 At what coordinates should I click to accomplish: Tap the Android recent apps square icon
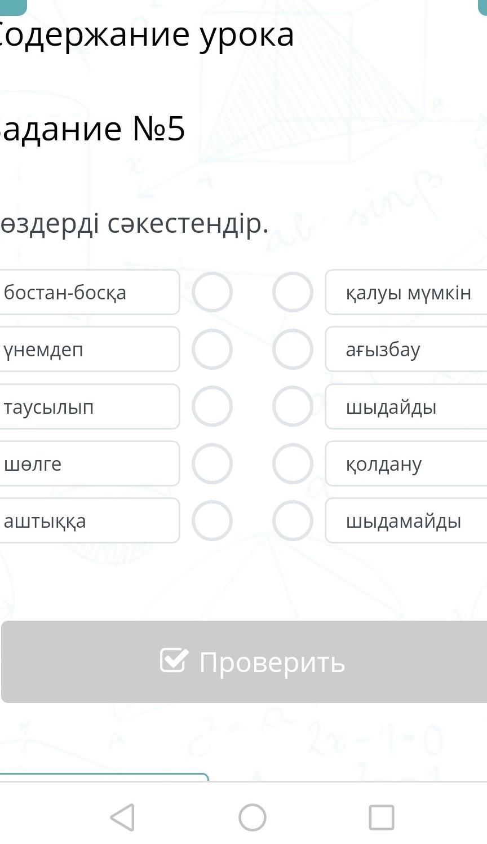381,817
